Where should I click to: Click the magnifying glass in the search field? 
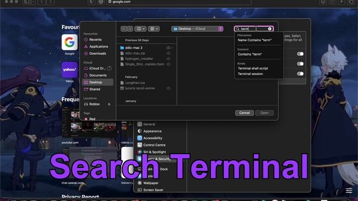pyautogui.click(x=237, y=28)
